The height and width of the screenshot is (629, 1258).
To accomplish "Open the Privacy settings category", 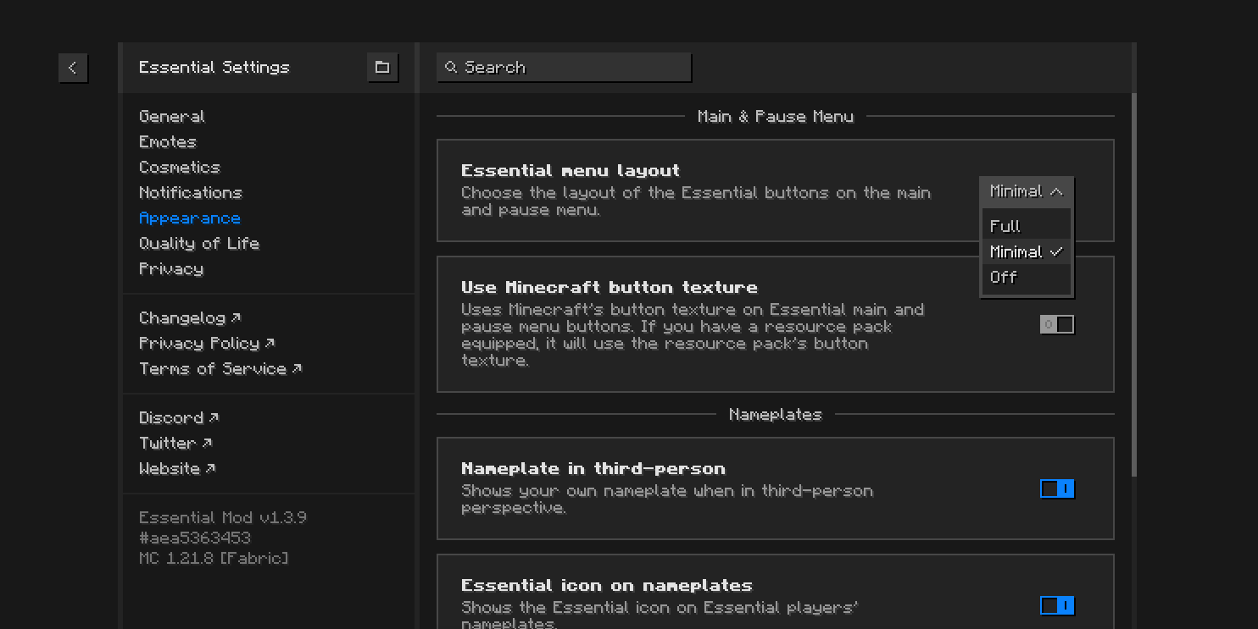I will click(171, 269).
